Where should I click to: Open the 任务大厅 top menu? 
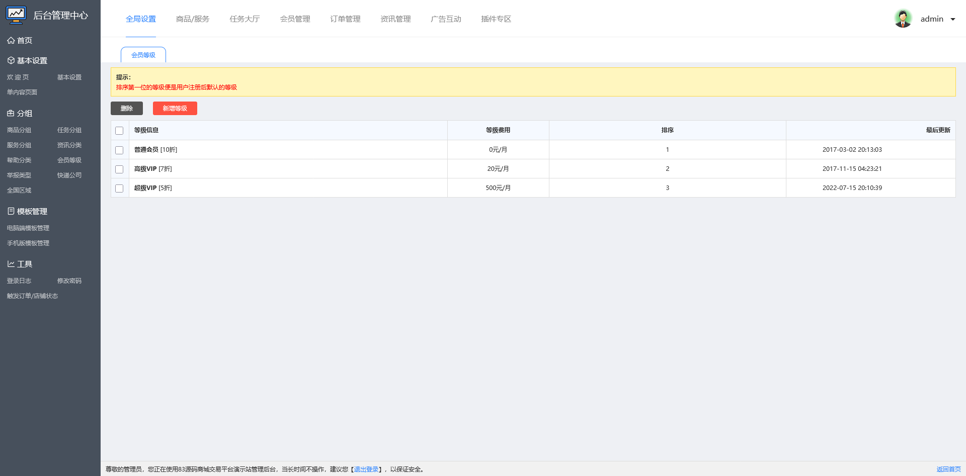click(245, 19)
